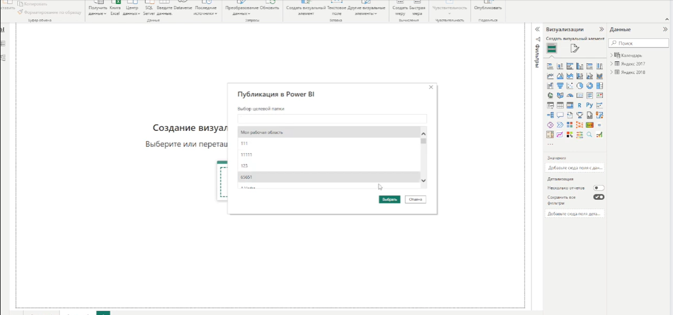The image size is (673, 315).
Task: Toggle the Несколько отчетов switch
Action: click(x=598, y=187)
